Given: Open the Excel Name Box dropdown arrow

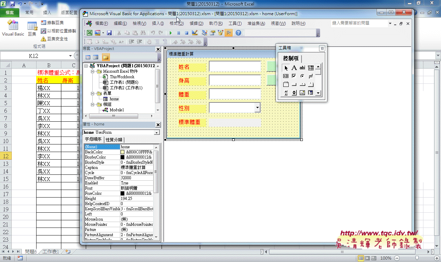Looking at the screenshot, I should click(x=70, y=56).
